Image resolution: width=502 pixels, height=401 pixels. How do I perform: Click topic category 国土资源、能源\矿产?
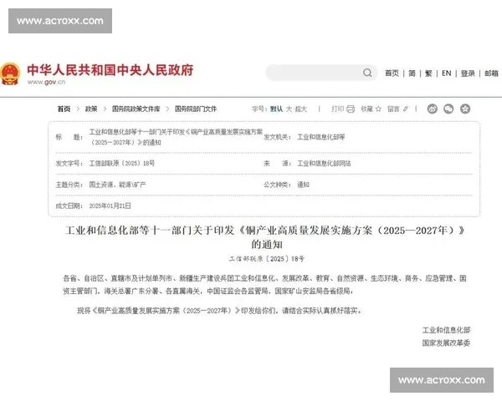pos(117,185)
